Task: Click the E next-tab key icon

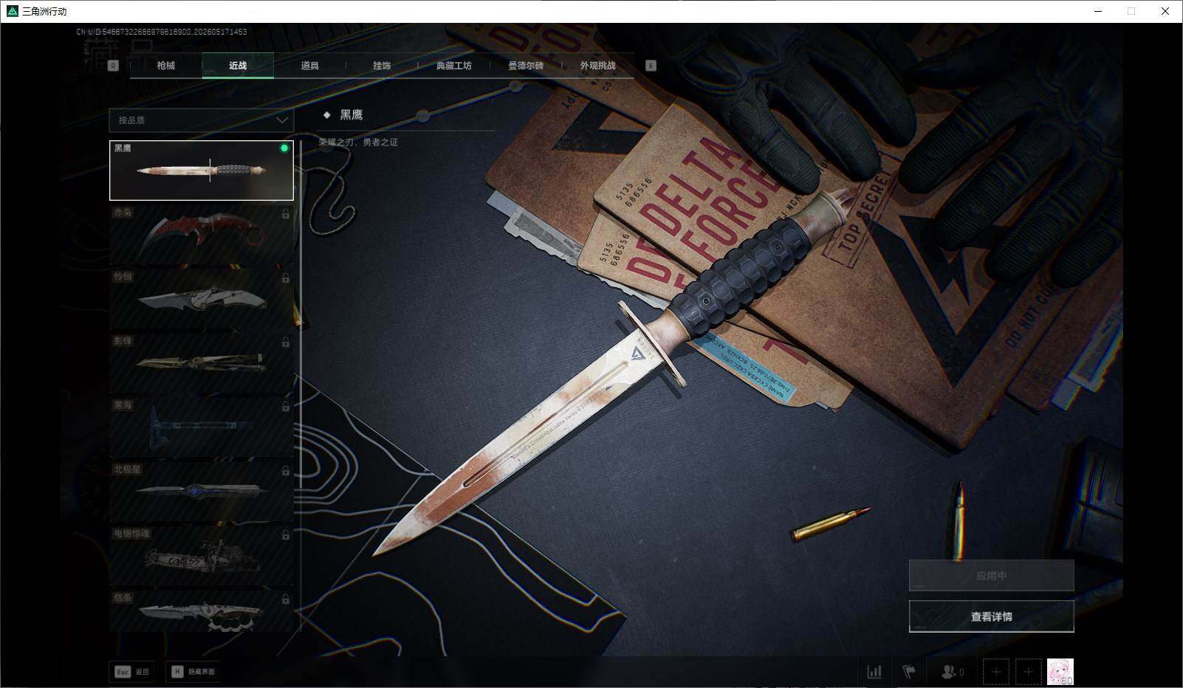Action: point(651,66)
